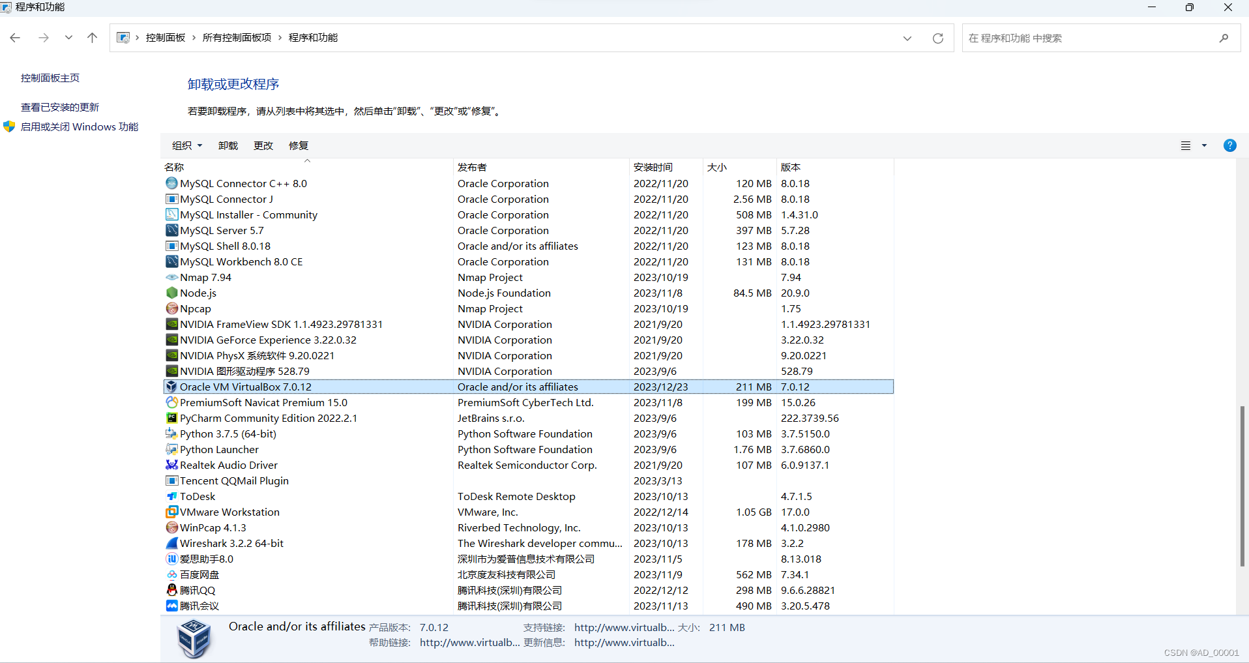Click the NVIDIA GeForce Experience icon
The image size is (1249, 663).
tap(171, 340)
